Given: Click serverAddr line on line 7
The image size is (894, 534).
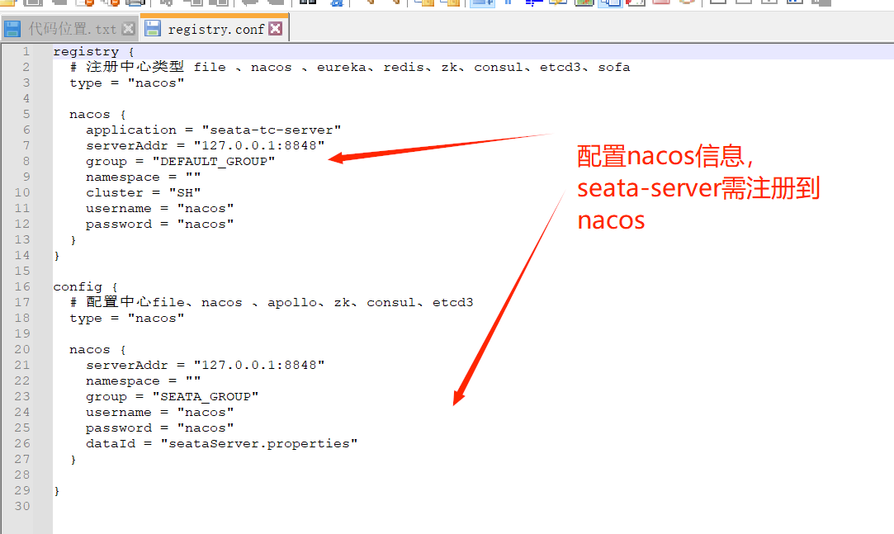Looking at the screenshot, I should point(206,146).
